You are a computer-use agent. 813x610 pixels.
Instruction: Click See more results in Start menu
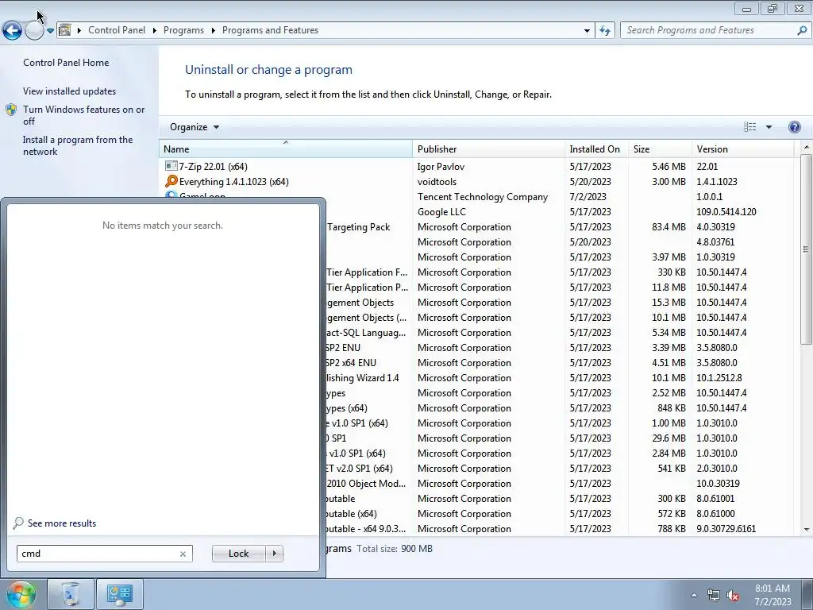pyautogui.click(x=62, y=523)
